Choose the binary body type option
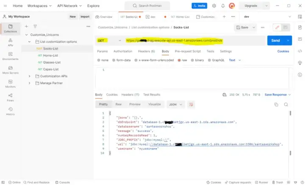Viewport: 305px width, 185px height. [x=197, y=60]
